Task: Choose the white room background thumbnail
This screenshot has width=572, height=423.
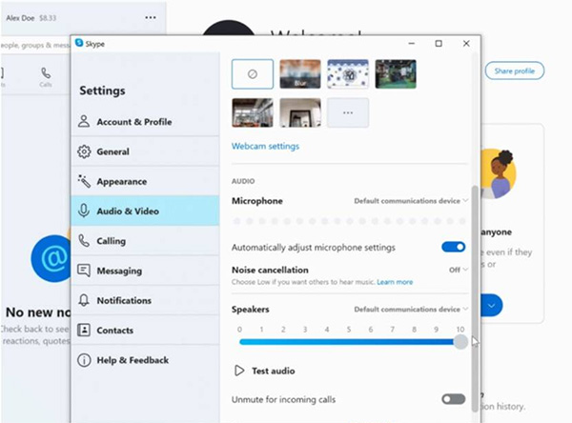Action: pyautogui.click(x=300, y=112)
